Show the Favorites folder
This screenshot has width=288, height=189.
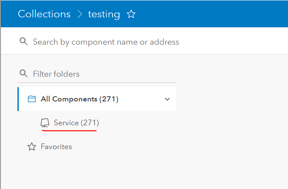tap(56, 147)
